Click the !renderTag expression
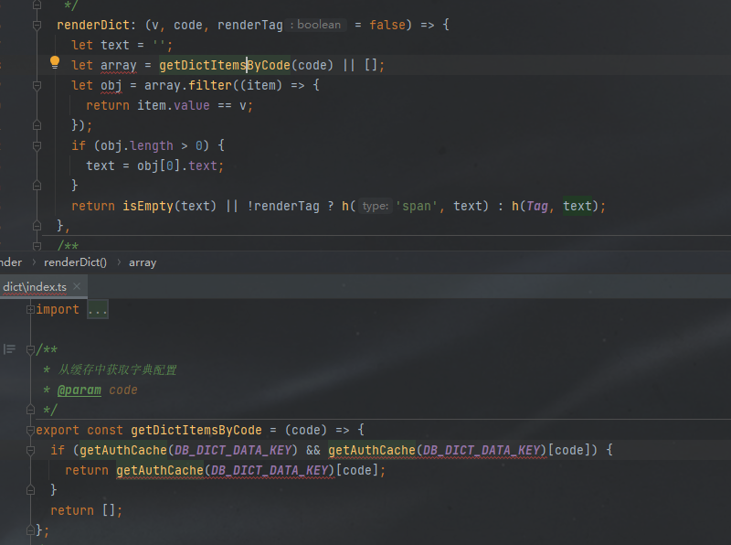 (x=283, y=206)
